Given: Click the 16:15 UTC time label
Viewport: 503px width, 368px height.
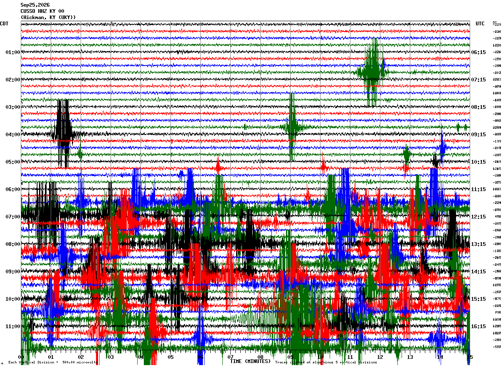Looking at the screenshot, I should [x=478, y=326].
